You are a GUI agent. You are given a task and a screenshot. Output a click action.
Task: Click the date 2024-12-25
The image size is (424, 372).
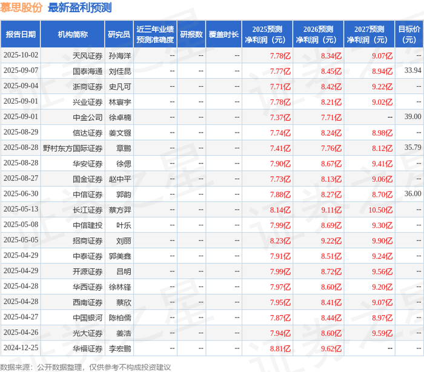[21, 348]
